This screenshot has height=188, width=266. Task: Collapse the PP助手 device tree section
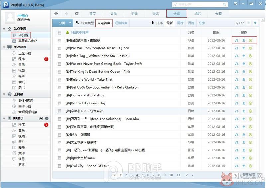[x=4, y=118]
